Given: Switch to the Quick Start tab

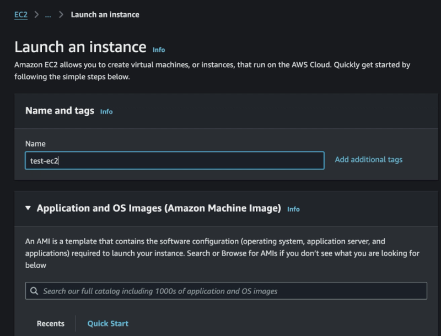Looking at the screenshot, I should pyautogui.click(x=108, y=324).
